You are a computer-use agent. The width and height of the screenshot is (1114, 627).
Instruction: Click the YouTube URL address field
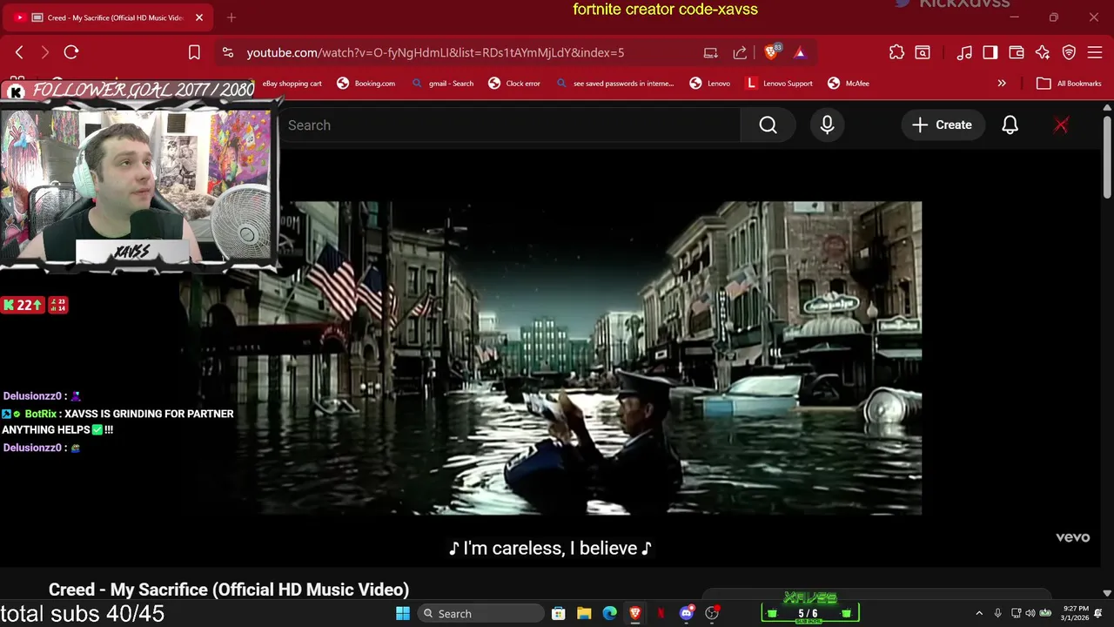(435, 52)
